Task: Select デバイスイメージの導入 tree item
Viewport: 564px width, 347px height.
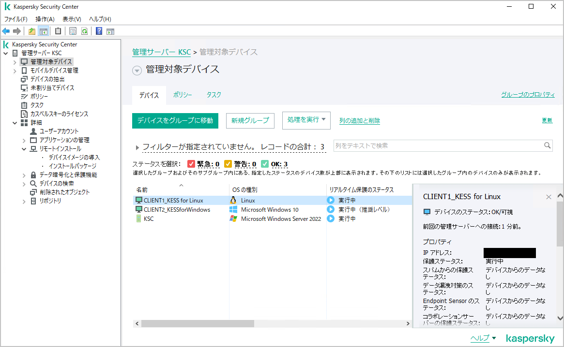Action: [74, 158]
